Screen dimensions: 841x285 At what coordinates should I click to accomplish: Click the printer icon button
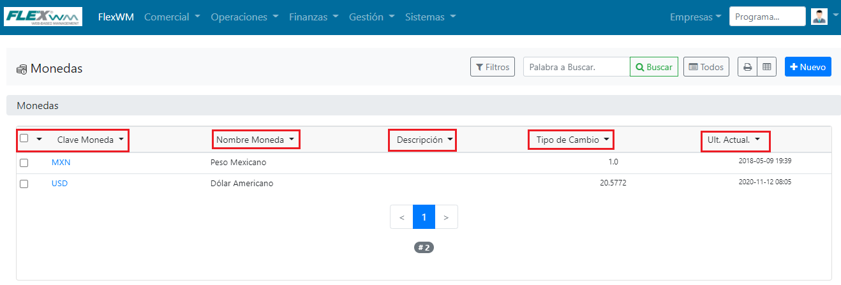pos(747,67)
